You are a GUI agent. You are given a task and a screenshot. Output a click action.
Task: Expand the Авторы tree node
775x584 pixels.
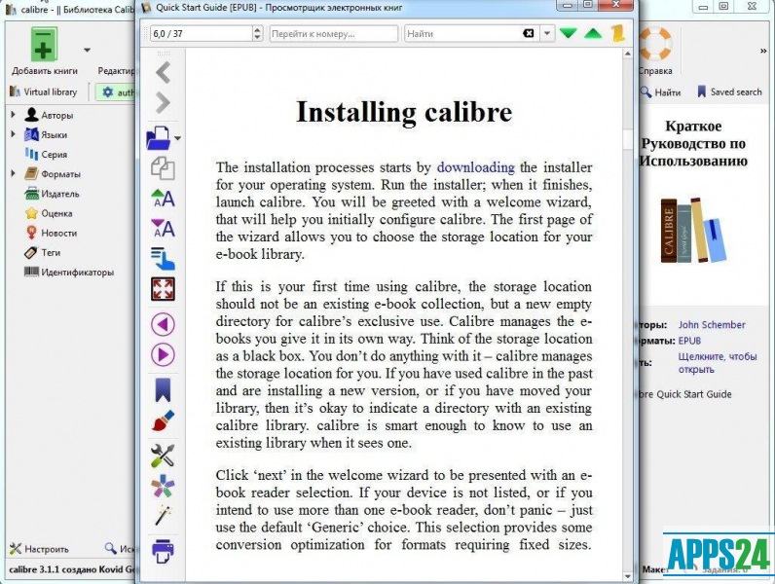14,114
